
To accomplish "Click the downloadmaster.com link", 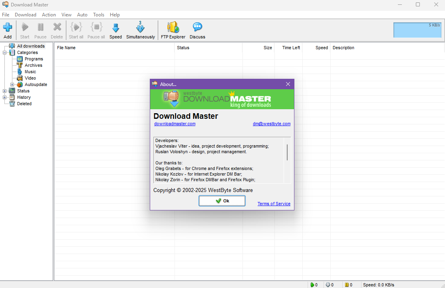I will pyautogui.click(x=175, y=124).
